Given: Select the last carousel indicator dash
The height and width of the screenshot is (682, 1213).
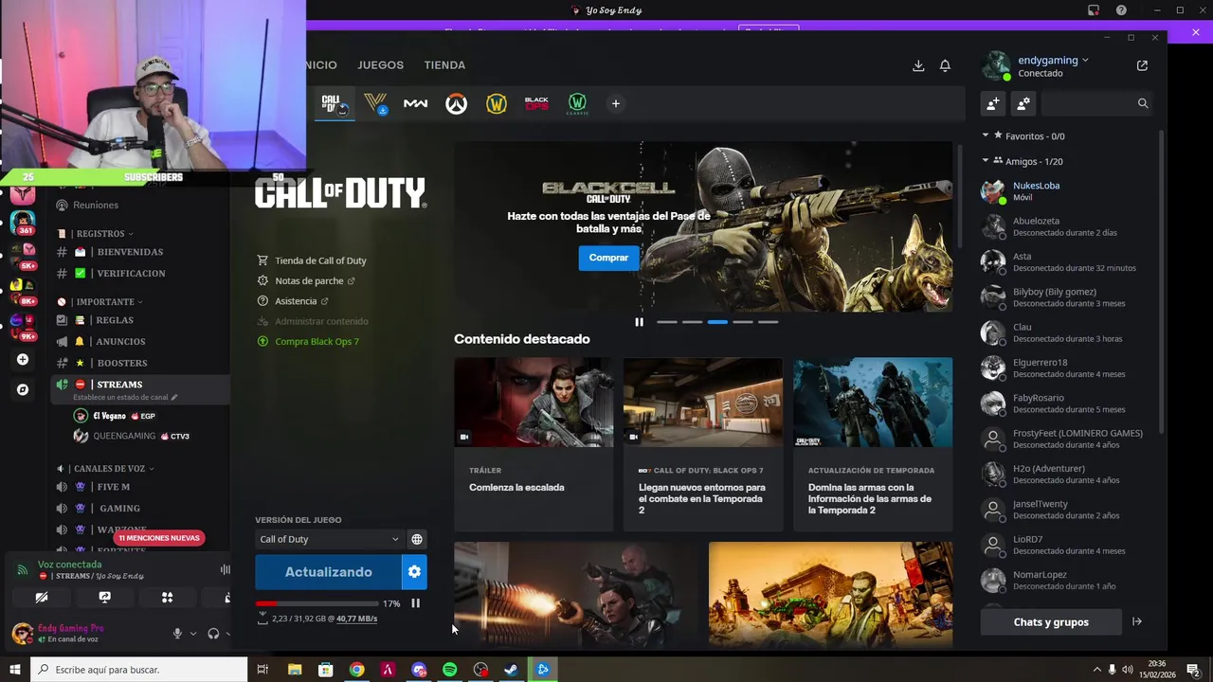Looking at the screenshot, I should 768,322.
